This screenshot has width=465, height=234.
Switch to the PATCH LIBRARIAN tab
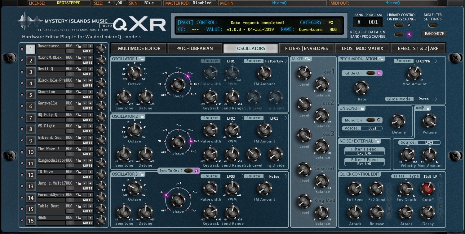(194, 48)
